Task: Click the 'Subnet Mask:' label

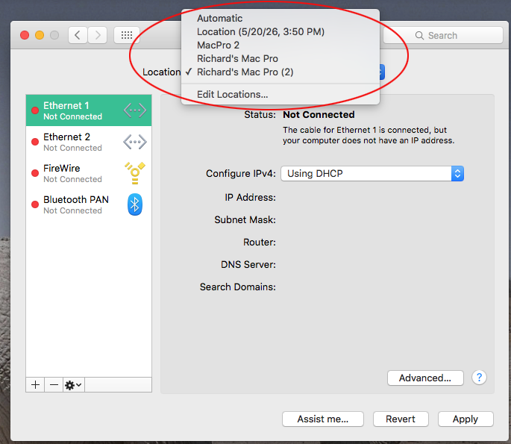Action: 245,219
